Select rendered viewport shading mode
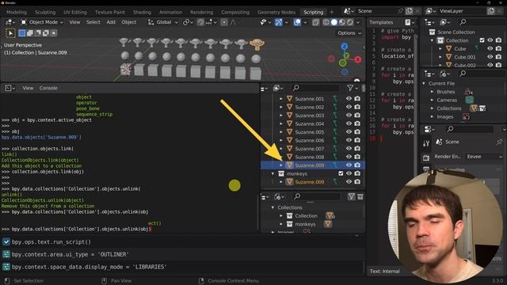This screenshot has height=285, width=507. point(350,22)
